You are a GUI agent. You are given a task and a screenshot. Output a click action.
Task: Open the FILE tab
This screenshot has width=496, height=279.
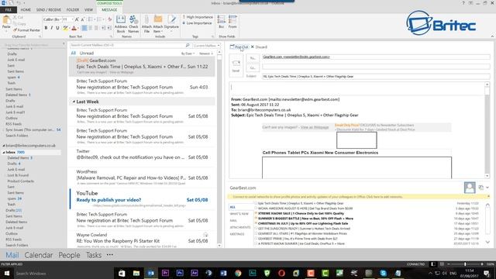click(x=9, y=10)
